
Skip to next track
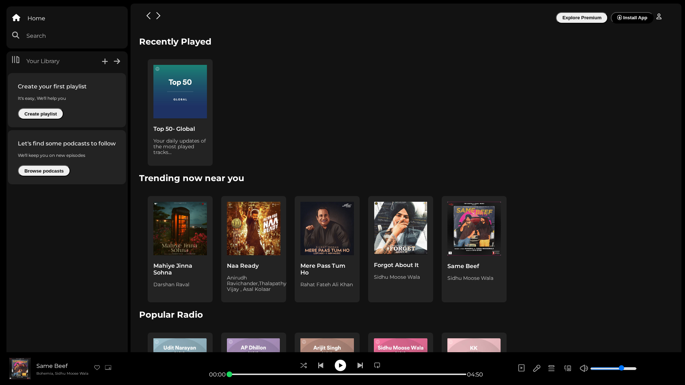(x=360, y=365)
